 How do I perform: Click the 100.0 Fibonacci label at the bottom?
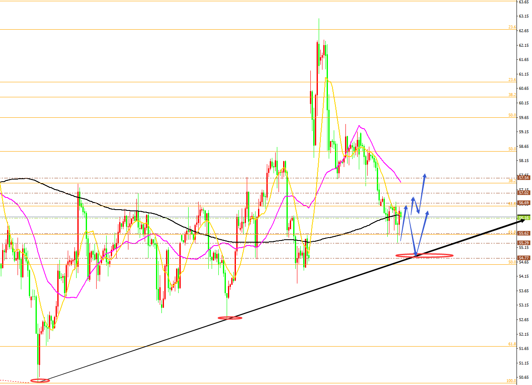pyautogui.click(x=511, y=381)
